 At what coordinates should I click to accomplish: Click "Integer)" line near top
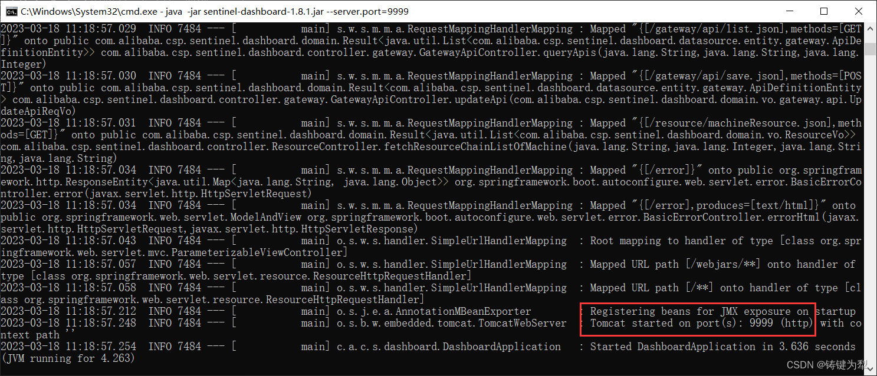24,64
